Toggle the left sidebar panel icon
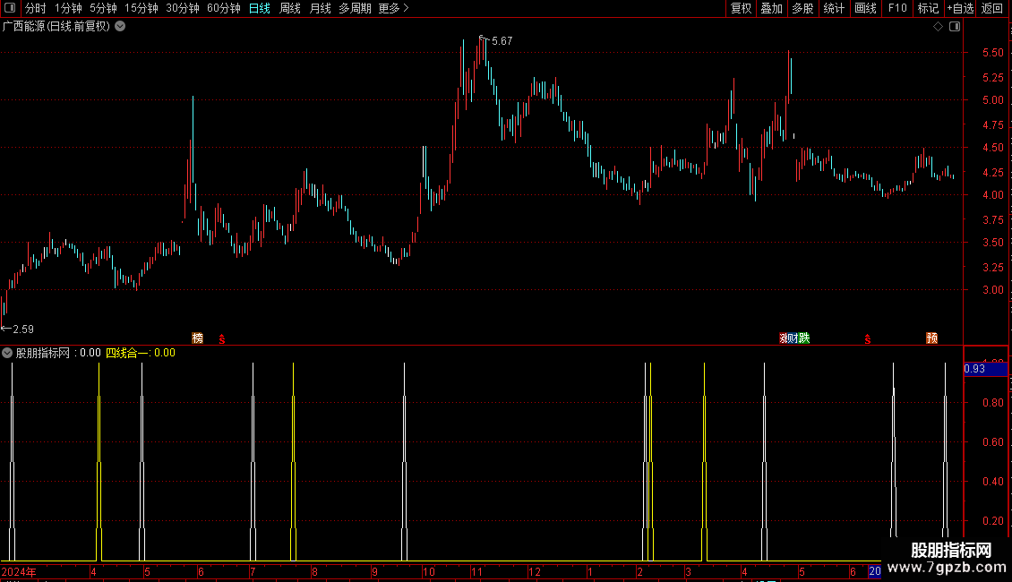 (x=10, y=8)
